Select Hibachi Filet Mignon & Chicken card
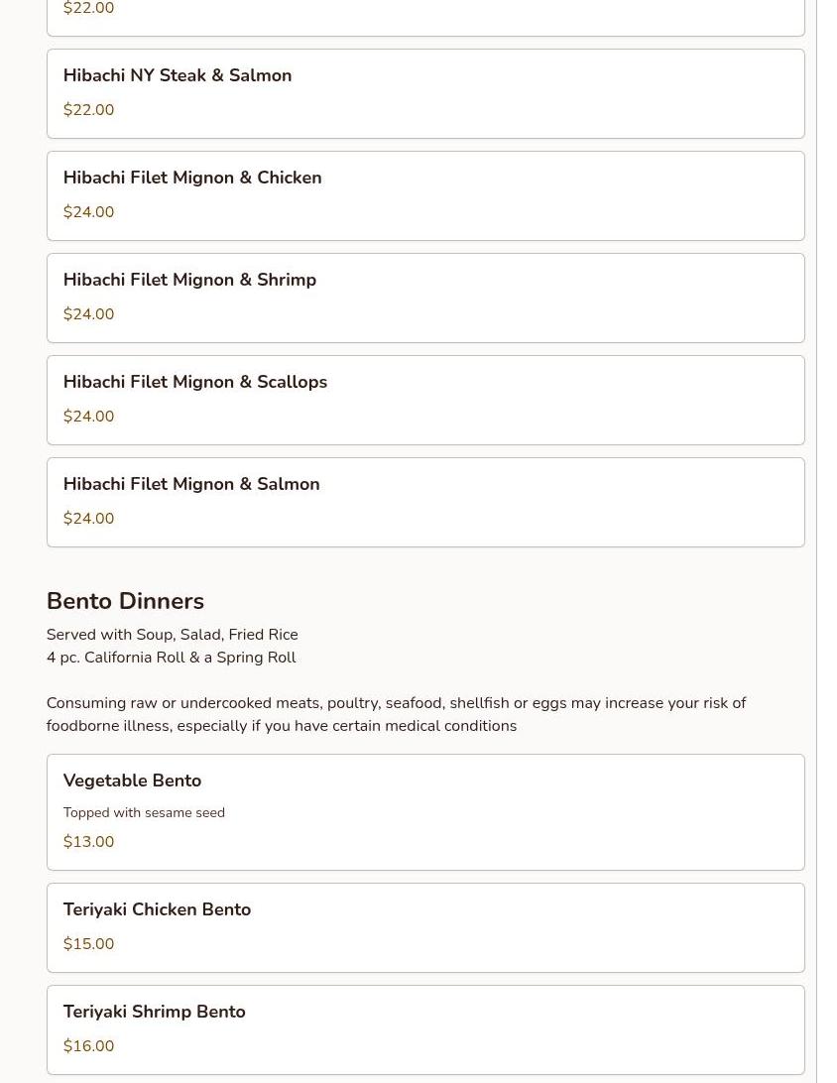 [425, 196]
